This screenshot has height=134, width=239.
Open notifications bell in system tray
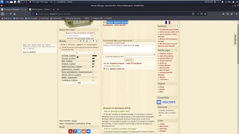pos(223,2)
